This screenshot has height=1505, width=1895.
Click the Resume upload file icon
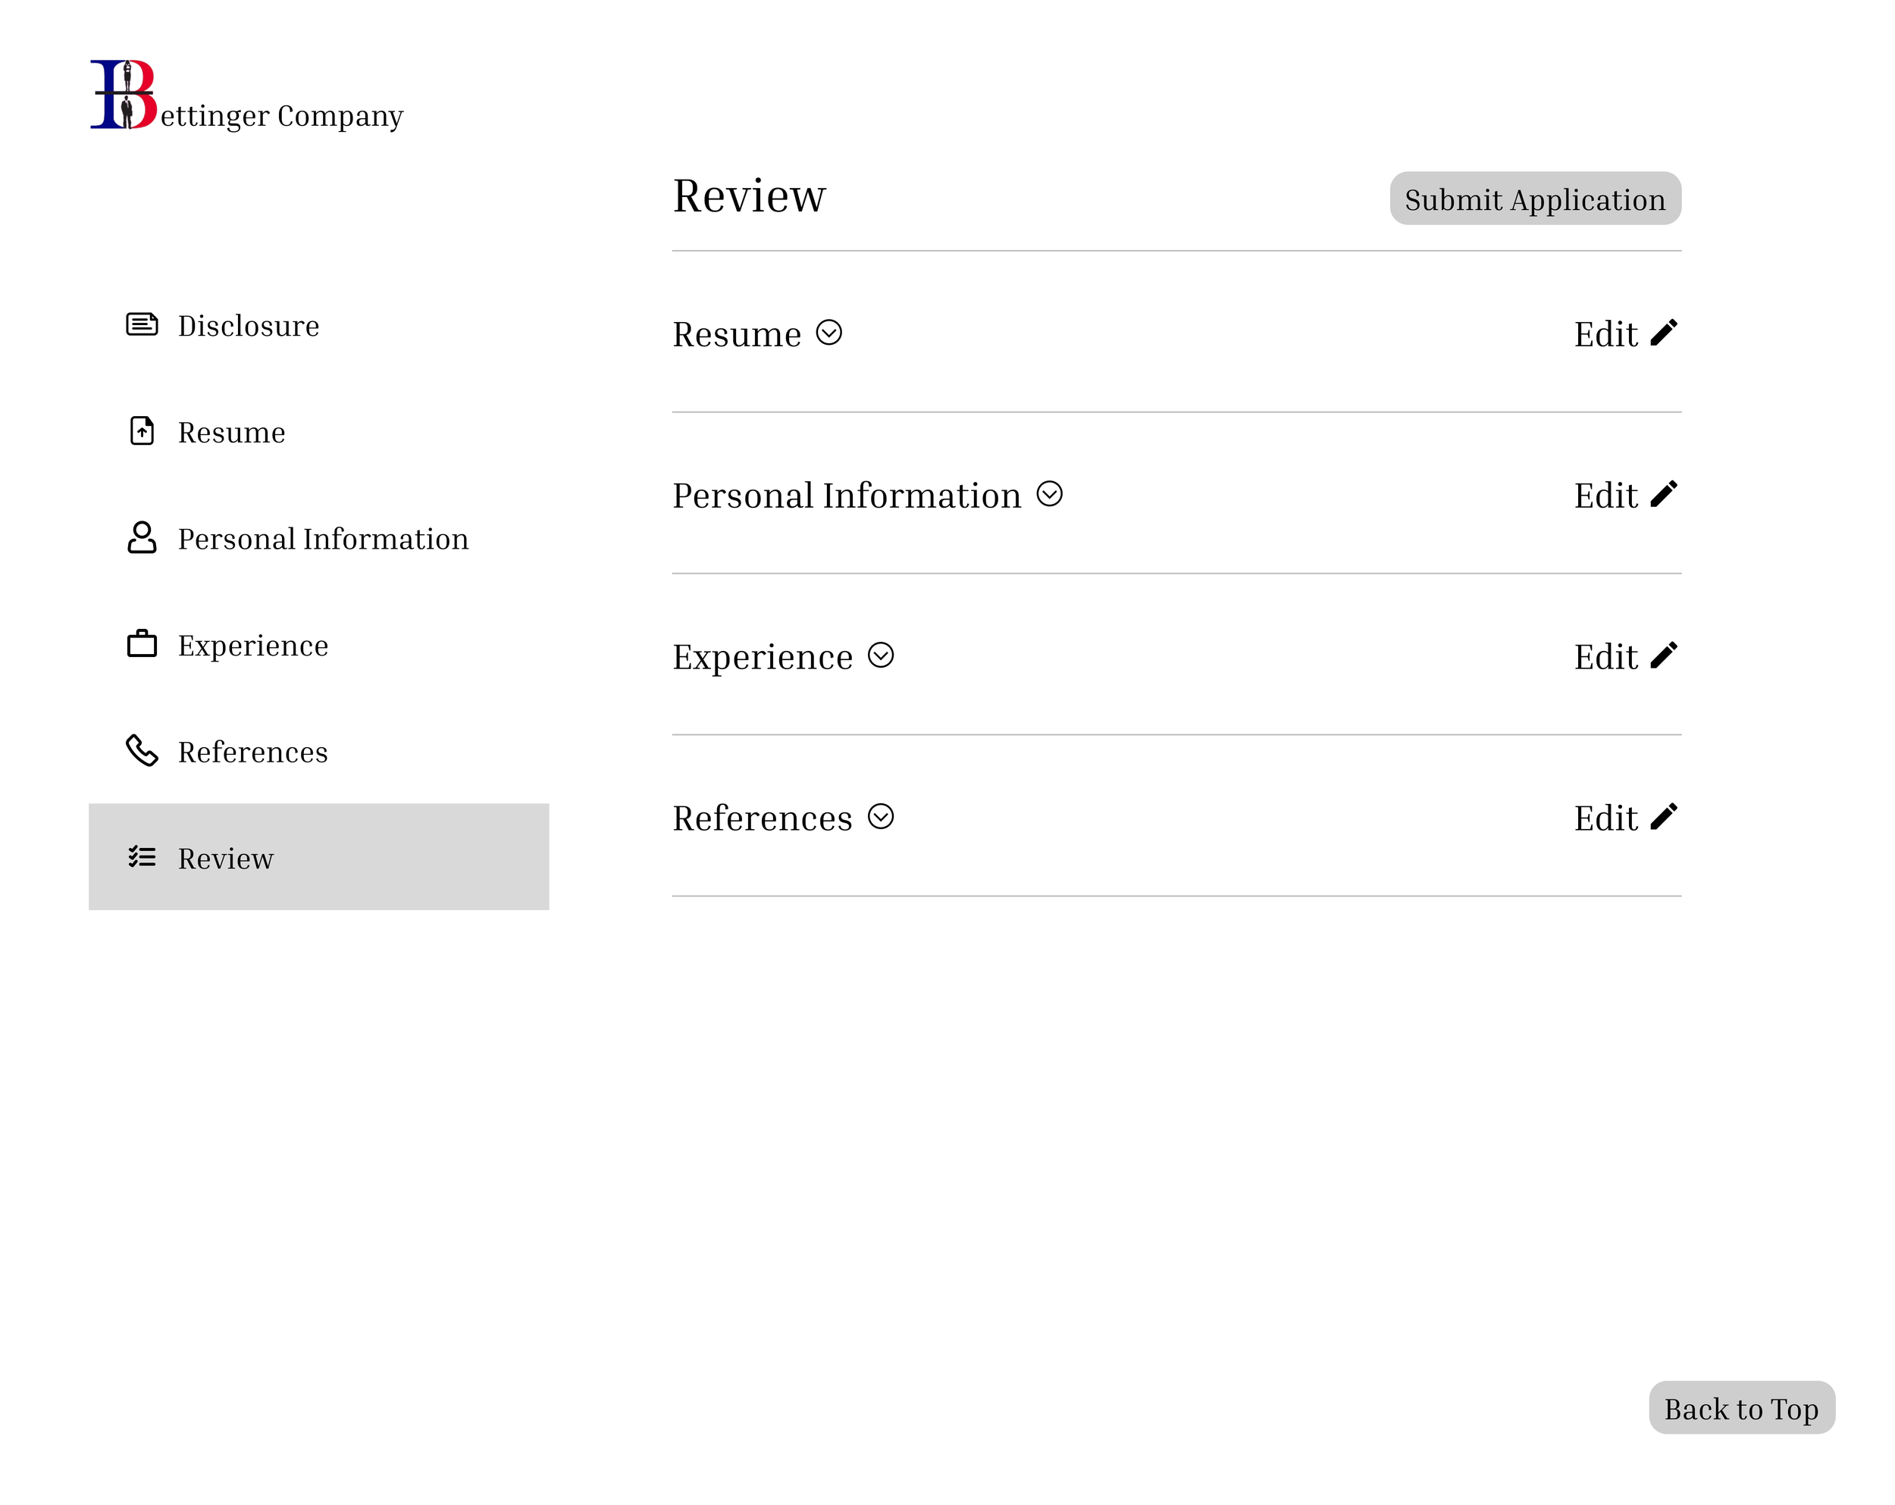pyautogui.click(x=142, y=430)
